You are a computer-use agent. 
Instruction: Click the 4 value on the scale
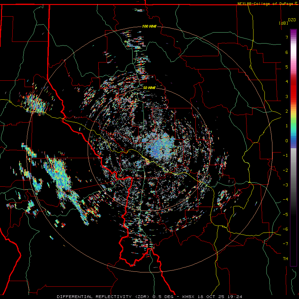(x=287, y=82)
